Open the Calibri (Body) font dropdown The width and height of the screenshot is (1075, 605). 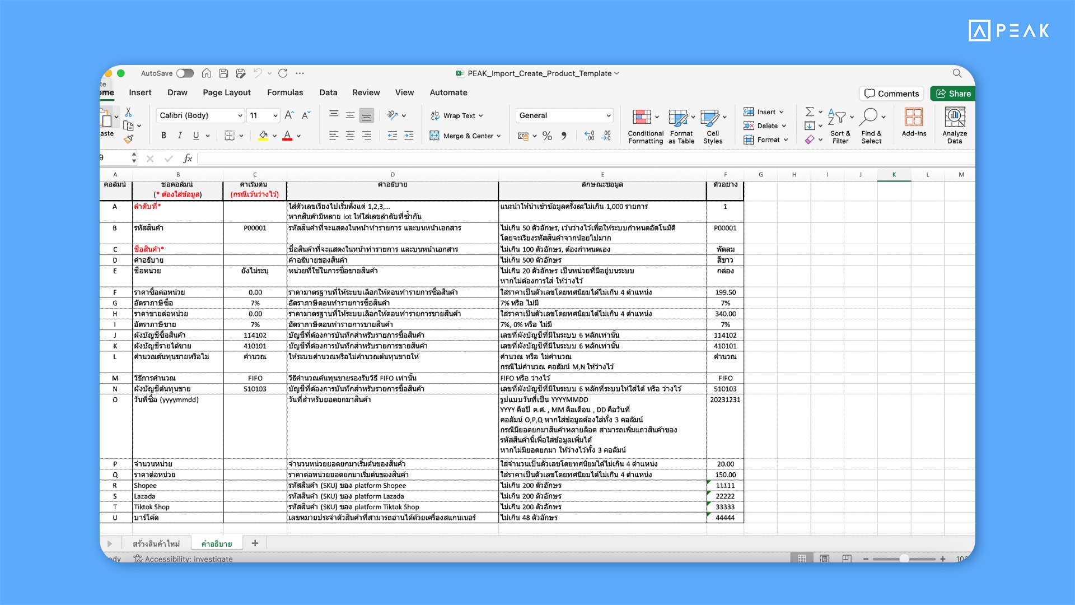tap(240, 115)
